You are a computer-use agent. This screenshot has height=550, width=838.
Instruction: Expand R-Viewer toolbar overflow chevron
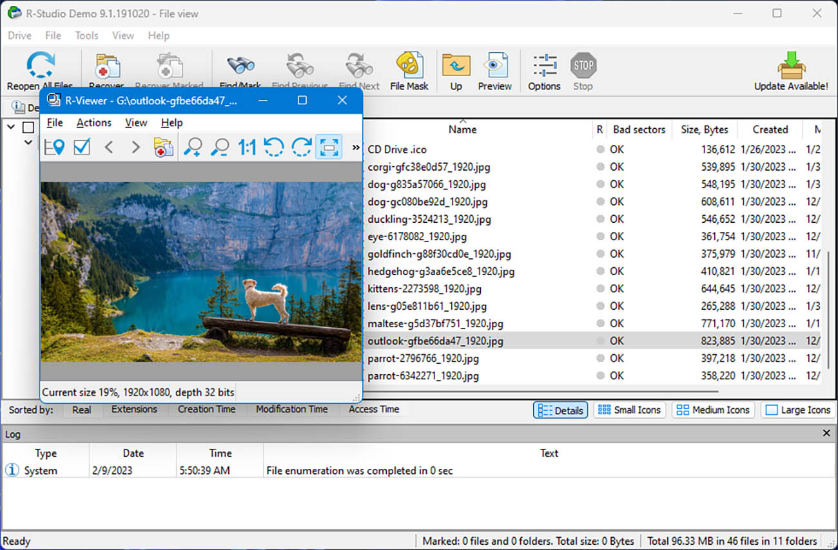[x=355, y=147]
